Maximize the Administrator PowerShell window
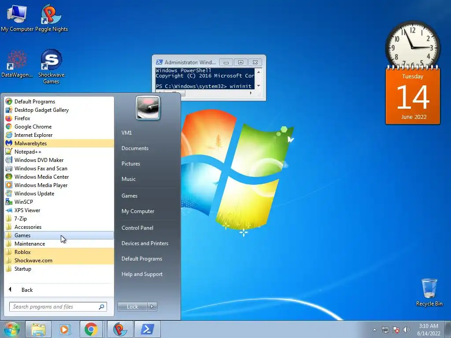 (x=241, y=62)
